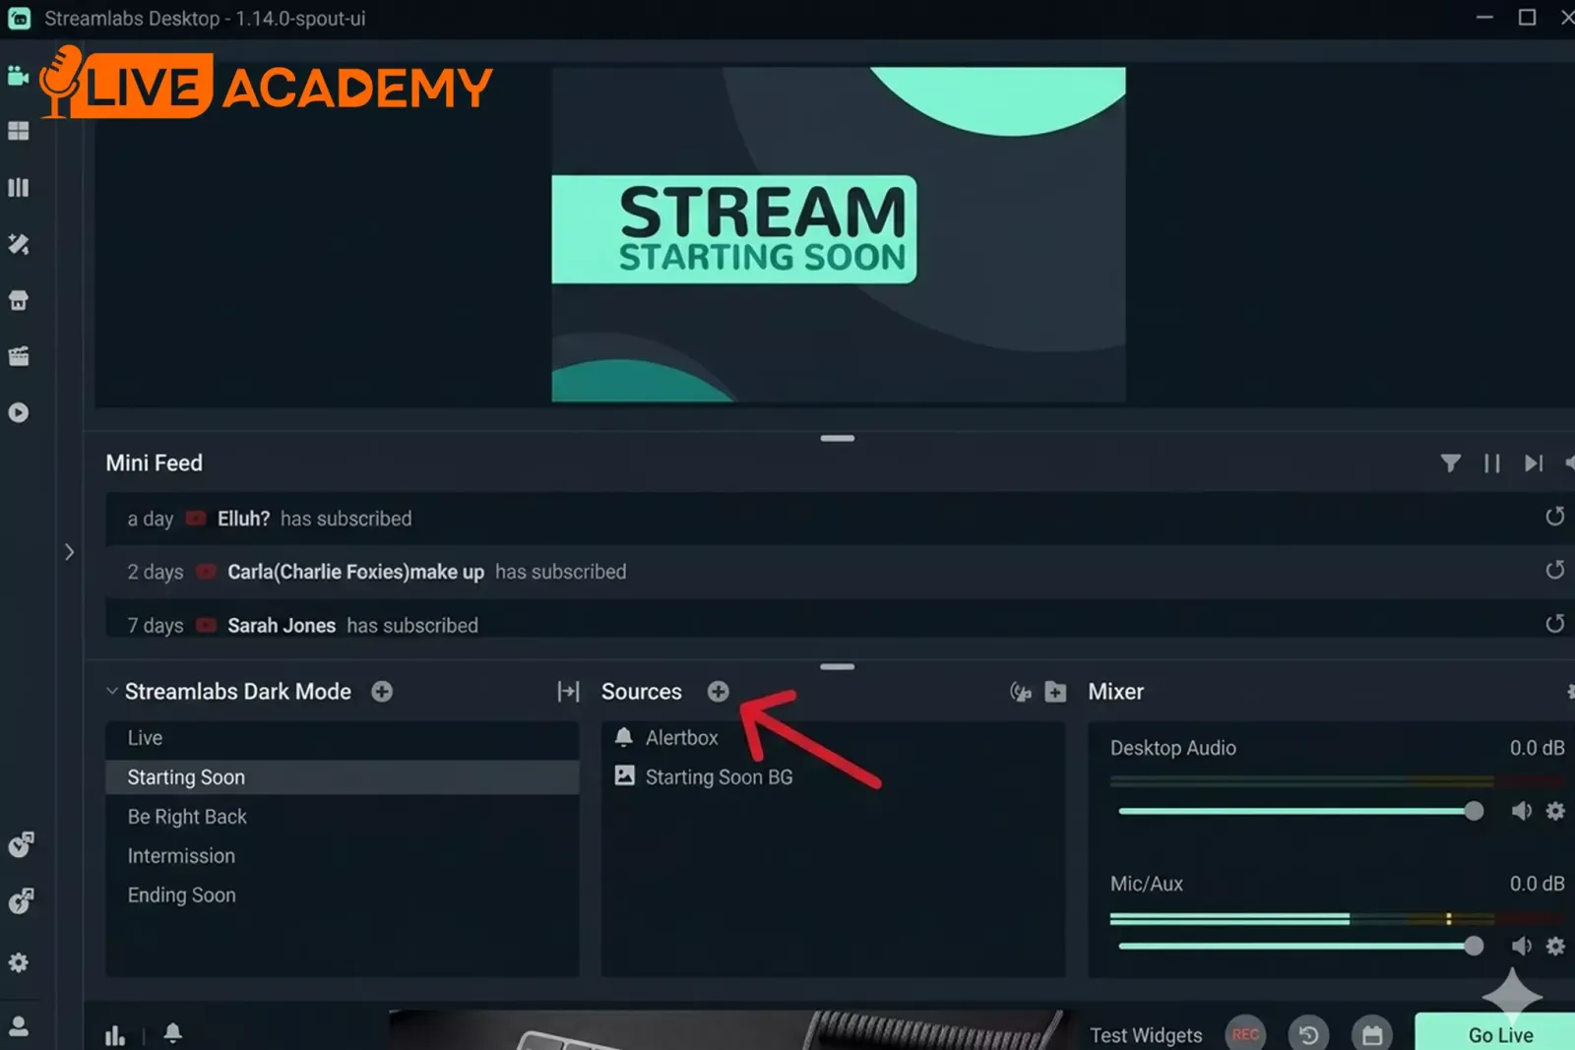The image size is (1575, 1050).
Task: Open the sidebar checkmark-circle external link icon
Action: tap(21, 844)
